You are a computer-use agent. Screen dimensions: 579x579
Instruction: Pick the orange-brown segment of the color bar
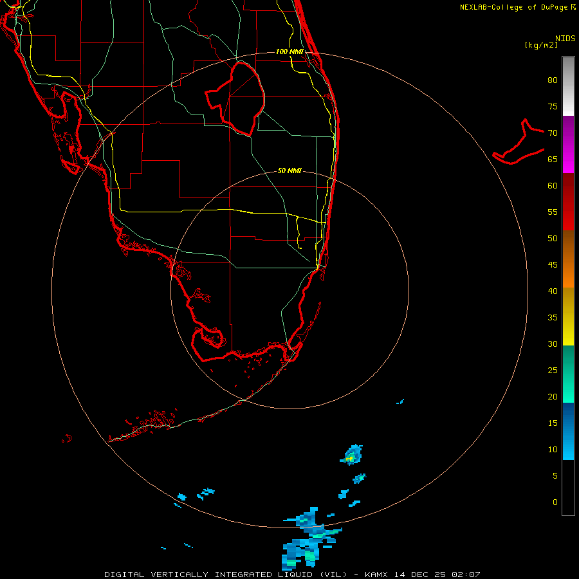tap(568, 259)
